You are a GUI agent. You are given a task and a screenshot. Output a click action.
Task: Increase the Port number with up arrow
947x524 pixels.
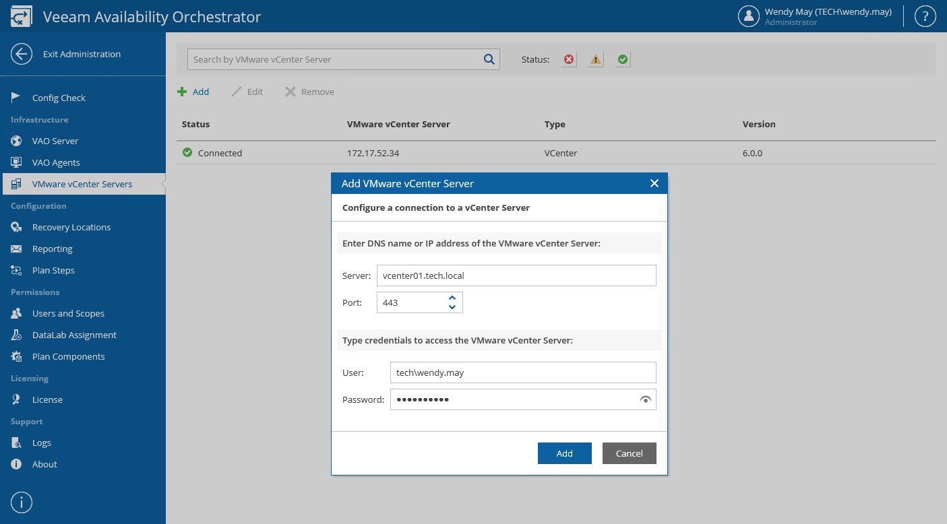452,298
